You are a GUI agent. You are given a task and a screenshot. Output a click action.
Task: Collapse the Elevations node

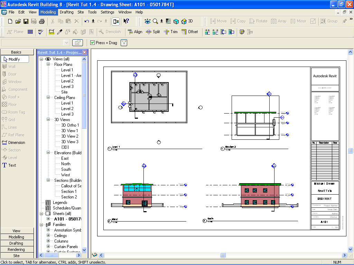tap(48, 153)
